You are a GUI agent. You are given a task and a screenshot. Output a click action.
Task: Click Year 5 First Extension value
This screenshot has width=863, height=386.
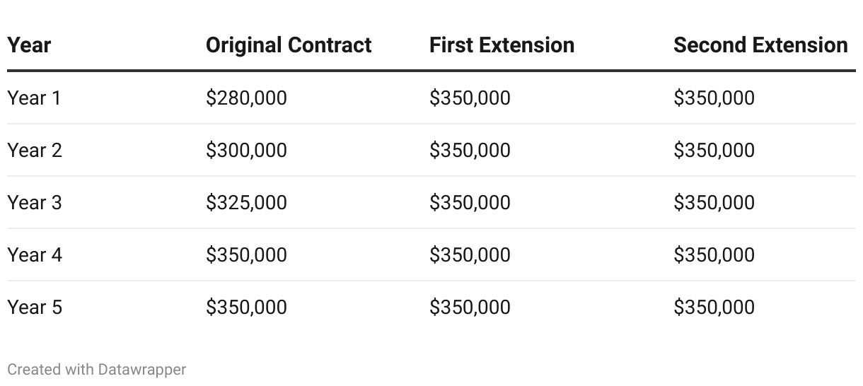tap(470, 307)
